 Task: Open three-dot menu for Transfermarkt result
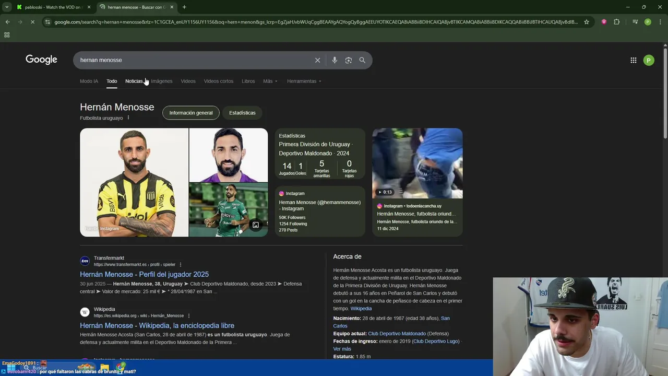181,265
